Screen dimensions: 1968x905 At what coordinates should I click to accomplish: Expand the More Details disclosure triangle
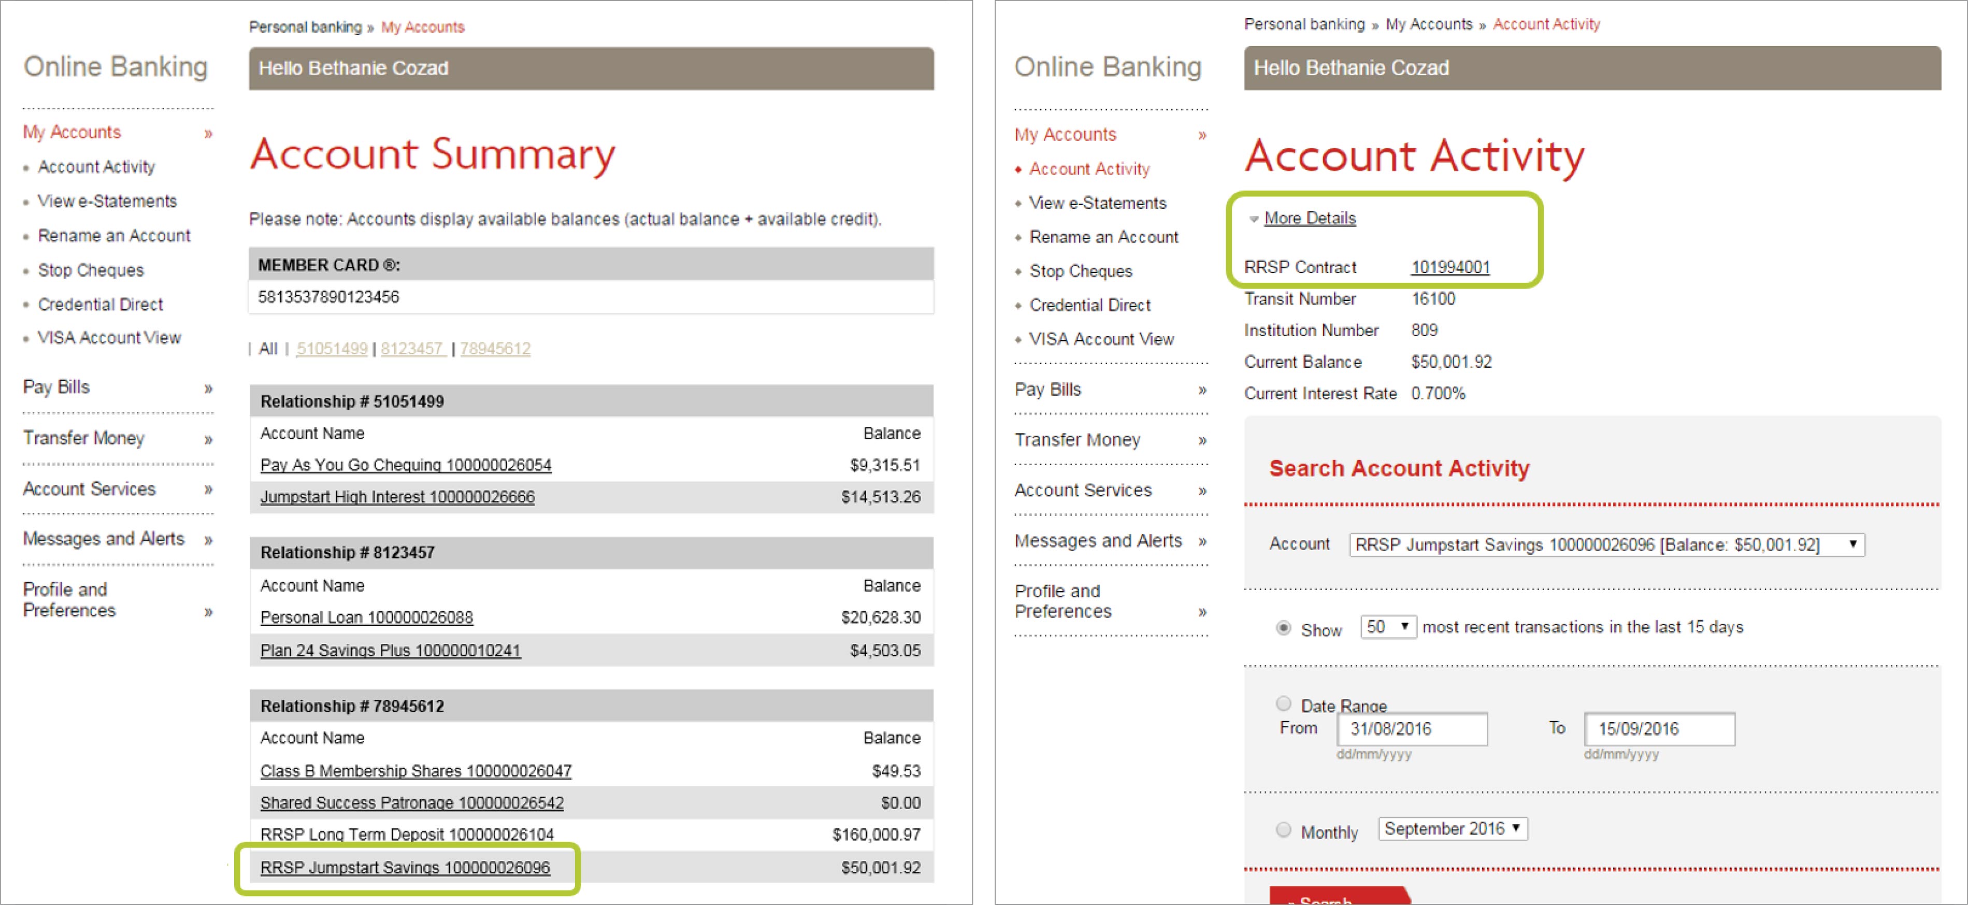[x=1254, y=219]
